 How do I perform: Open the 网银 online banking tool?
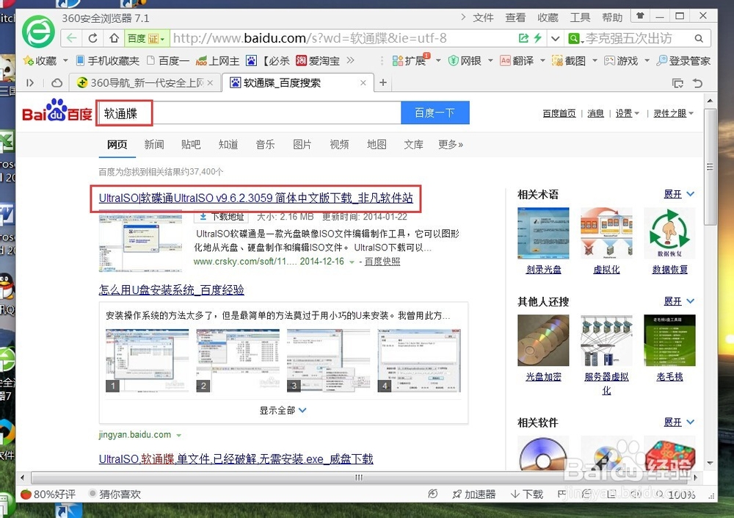pos(465,60)
